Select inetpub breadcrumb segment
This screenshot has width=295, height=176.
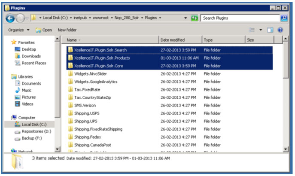(80, 18)
